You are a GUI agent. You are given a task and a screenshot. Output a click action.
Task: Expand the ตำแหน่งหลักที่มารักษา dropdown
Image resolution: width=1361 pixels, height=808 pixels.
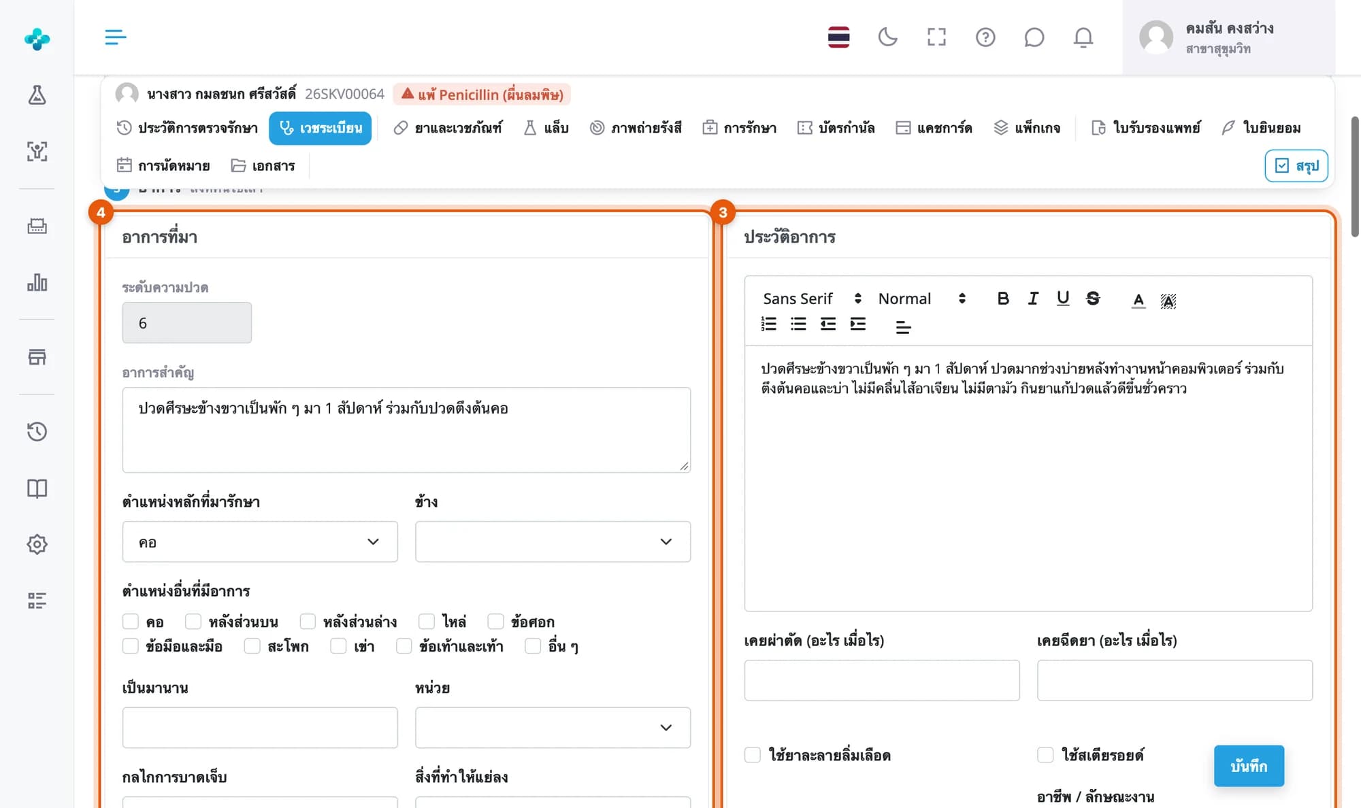[x=260, y=541]
